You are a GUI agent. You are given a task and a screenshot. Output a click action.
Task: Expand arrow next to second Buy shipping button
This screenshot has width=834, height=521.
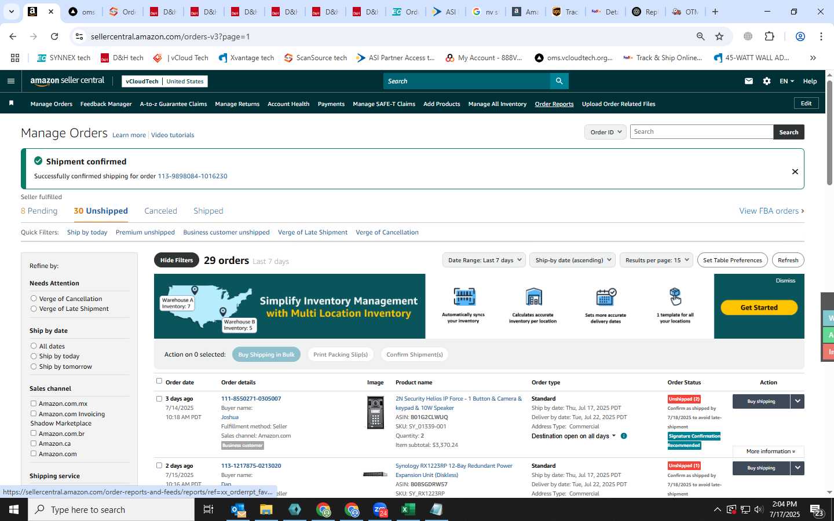pyautogui.click(x=798, y=468)
